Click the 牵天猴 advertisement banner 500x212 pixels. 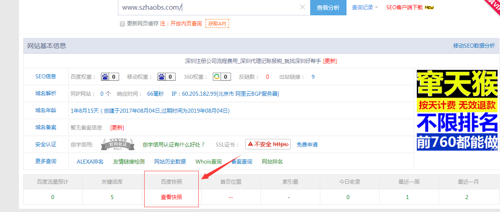(457, 110)
